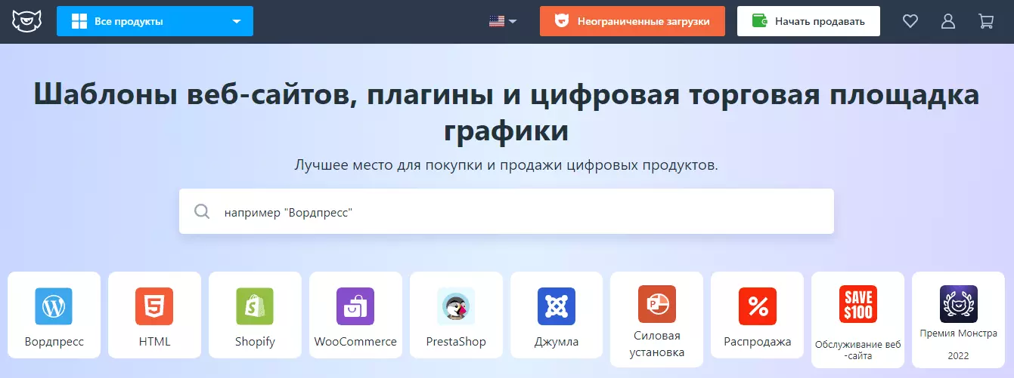Click the TemplateMonster logo icon
The width and height of the screenshot is (1014, 378).
(x=27, y=21)
